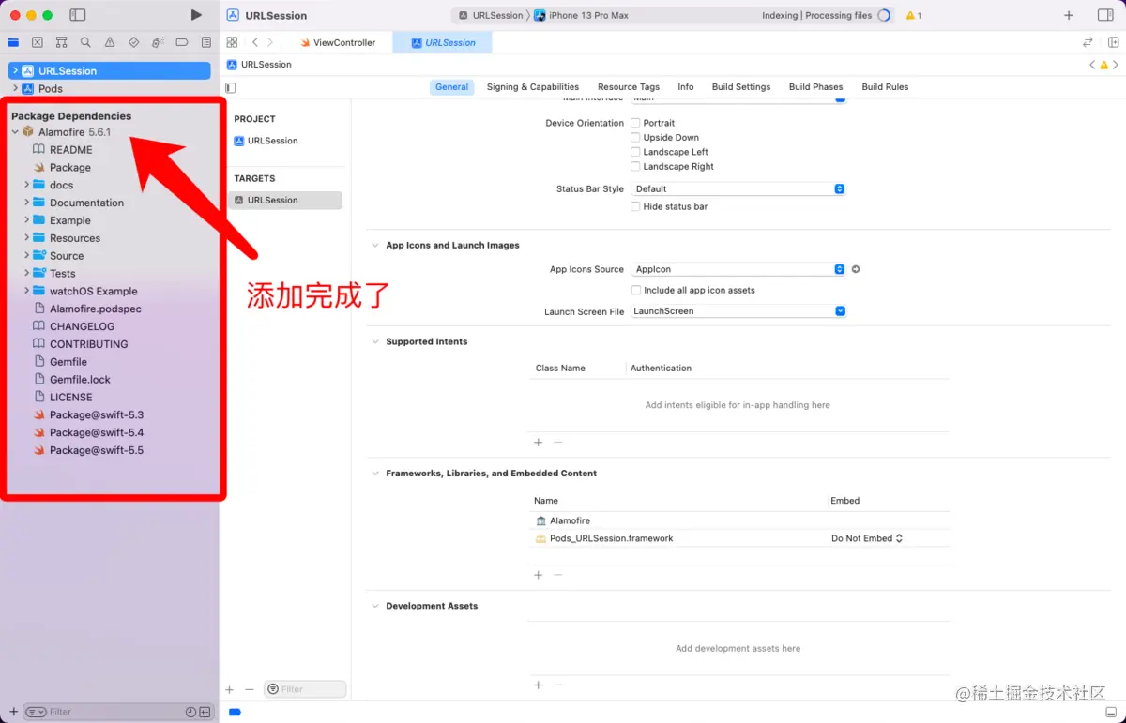Add a framework with the plus button
The height and width of the screenshot is (723, 1126).
click(x=538, y=575)
